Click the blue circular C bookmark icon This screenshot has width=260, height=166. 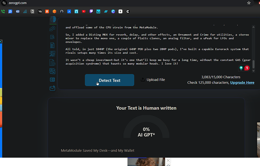[x=113, y=11]
